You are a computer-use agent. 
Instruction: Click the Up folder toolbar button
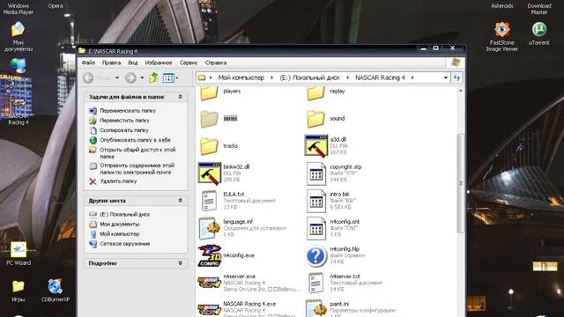click(153, 77)
